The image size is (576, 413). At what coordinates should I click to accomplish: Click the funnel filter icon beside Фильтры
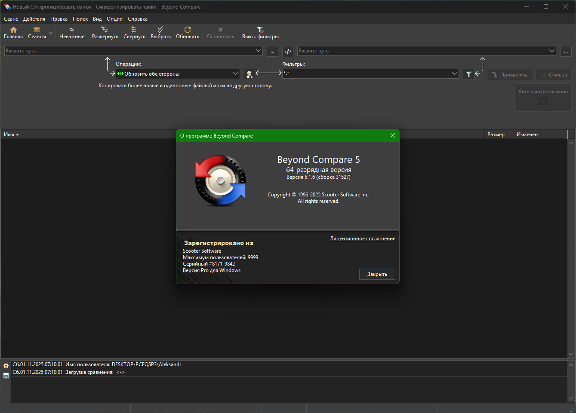pyautogui.click(x=469, y=74)
